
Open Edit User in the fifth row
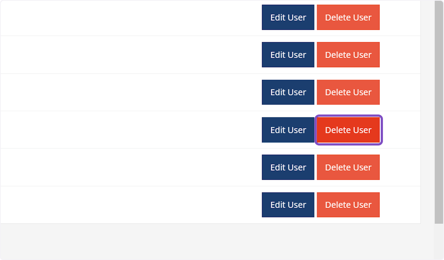click(288, 167)
